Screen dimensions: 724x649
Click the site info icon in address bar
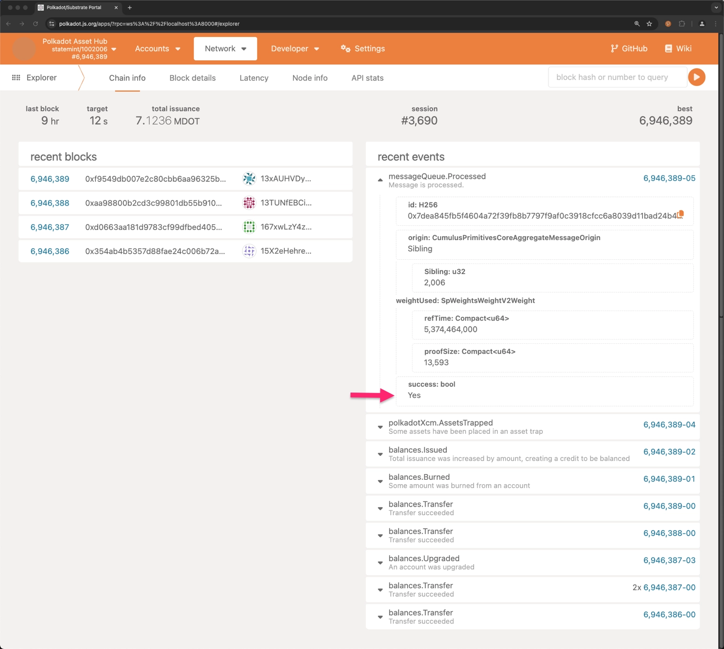pos(52,23)
